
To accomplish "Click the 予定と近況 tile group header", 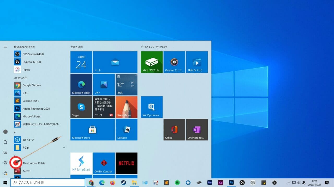I will point(76,47).
